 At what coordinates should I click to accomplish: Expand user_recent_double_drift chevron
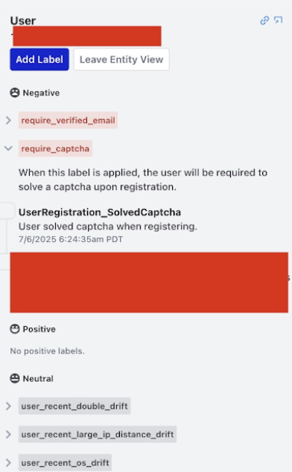(8, 406)
